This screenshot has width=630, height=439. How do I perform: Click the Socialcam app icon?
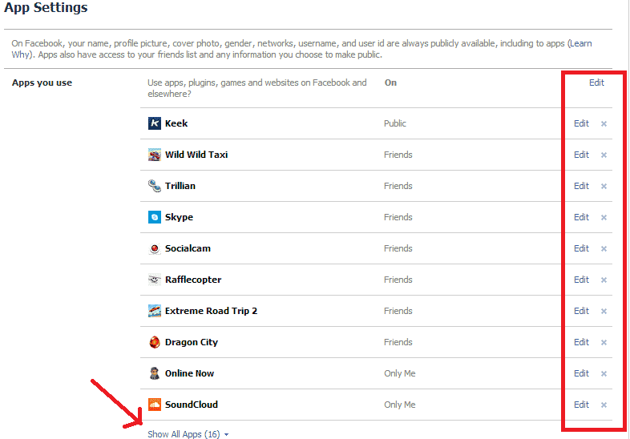[155, 248]
